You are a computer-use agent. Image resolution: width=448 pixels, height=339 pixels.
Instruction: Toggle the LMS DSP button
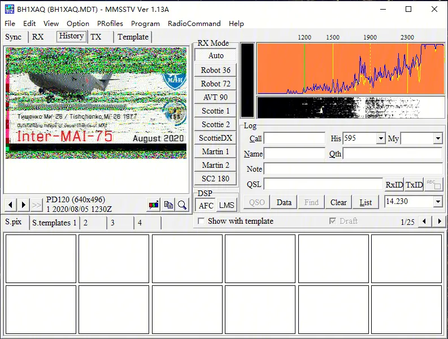[x=227, y=205]
